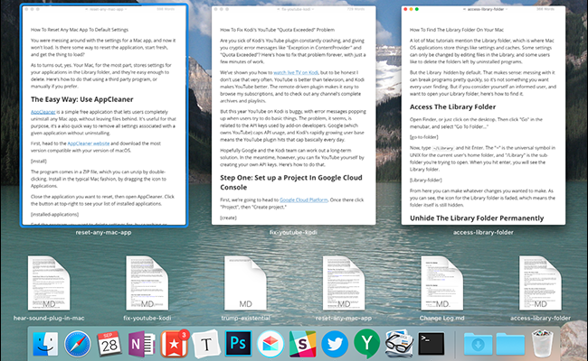This screenshot has height=361, width=588.
Task: Click the green Y icon in Dock
Action: click(369, 343)
